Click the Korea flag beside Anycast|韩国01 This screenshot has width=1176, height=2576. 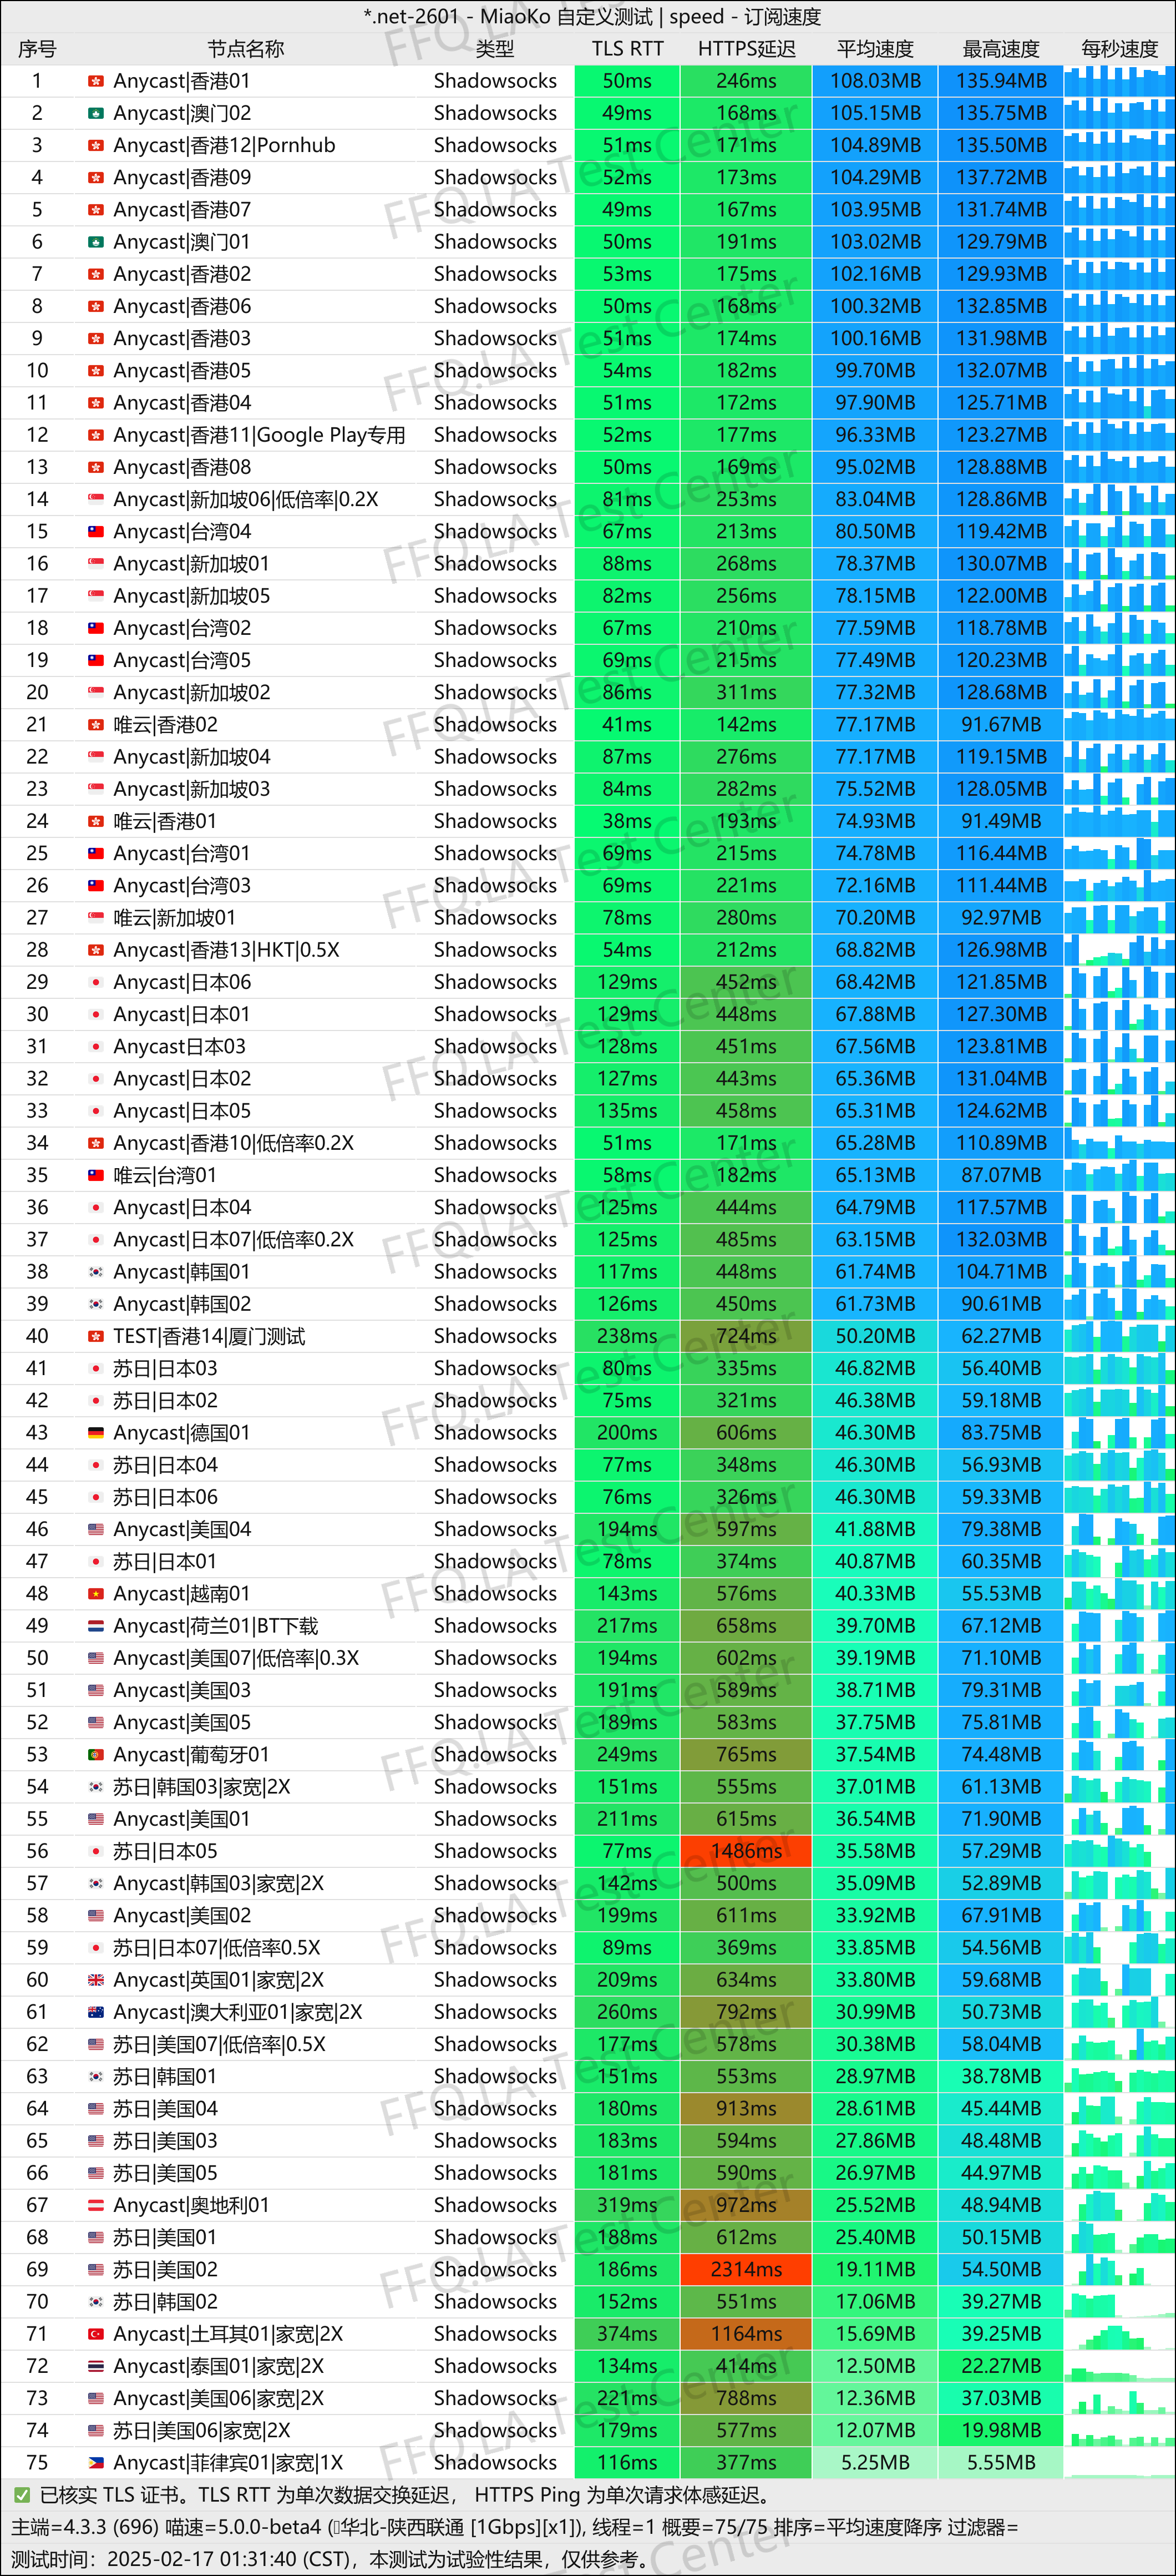[96, 1272]
